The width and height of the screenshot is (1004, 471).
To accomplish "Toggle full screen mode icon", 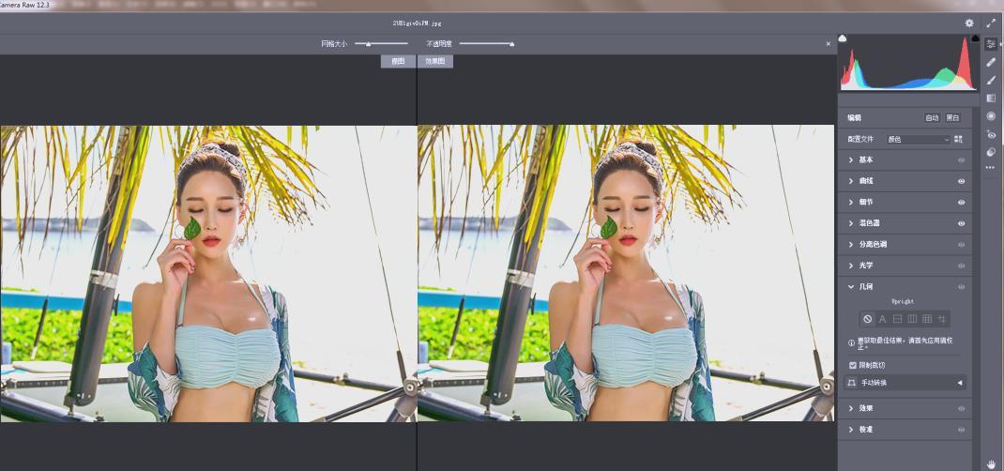I will coord(991,23).
